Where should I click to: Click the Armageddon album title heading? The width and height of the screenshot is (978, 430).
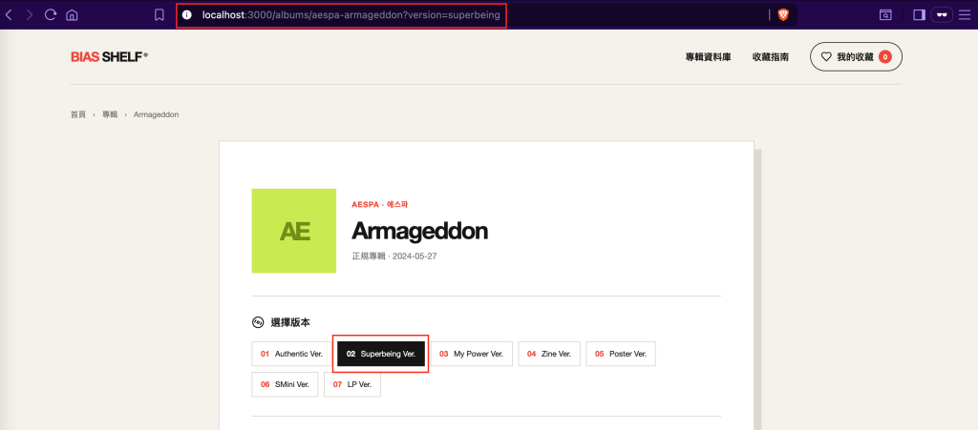[x=420, y=231]
